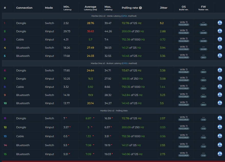Image resolution: width=225 pixels, height=162 pixels.
Task: Click the average latency value 27.49
Action: [x=90, y=48]
